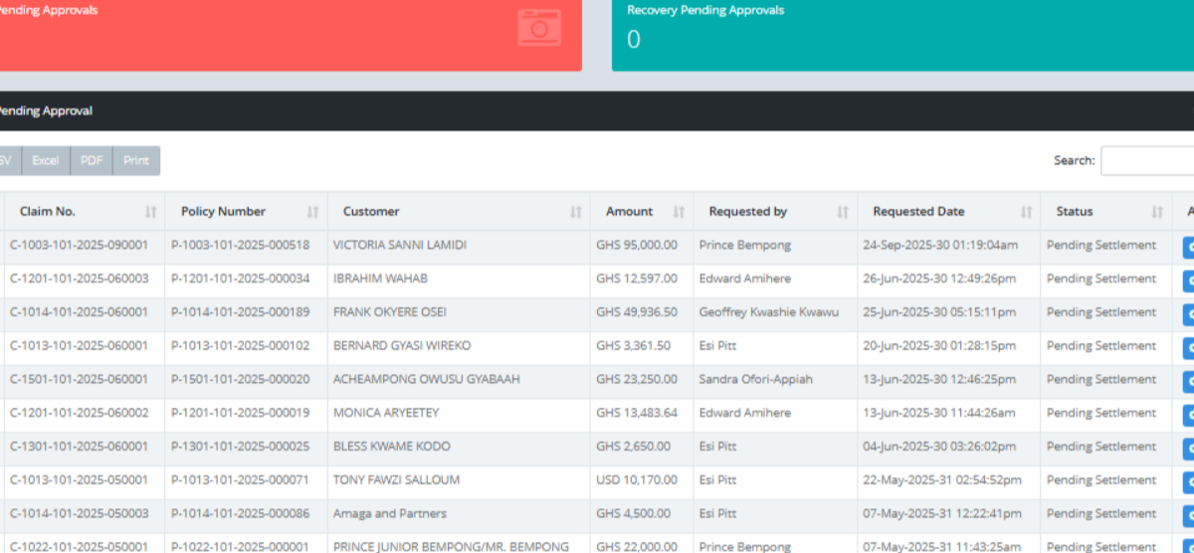Screen dimensions: 1194x553
Task: Click the camera icon in the red card
Action: (539, 28)
